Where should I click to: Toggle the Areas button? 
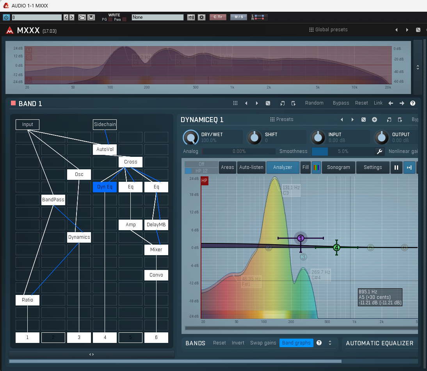(228, 167)
